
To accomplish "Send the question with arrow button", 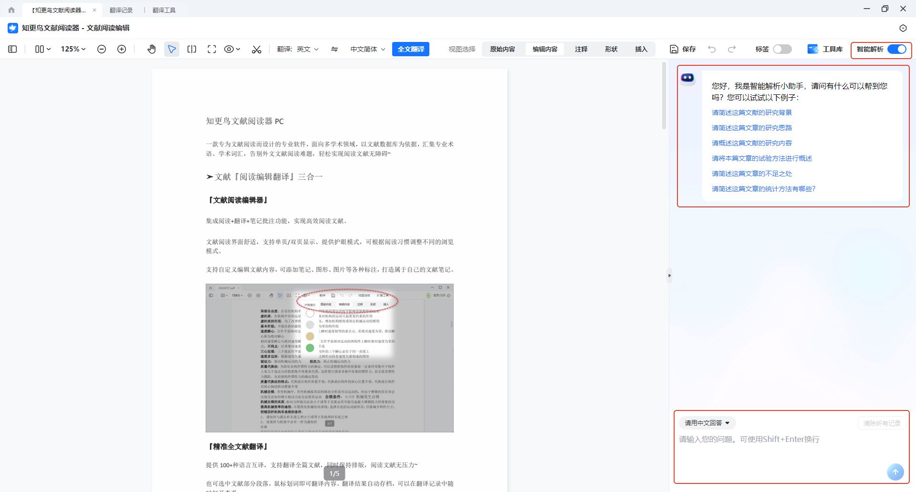I will click(x=895, y=472).
